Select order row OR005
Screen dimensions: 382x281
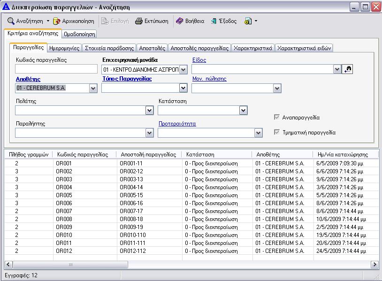(191, 195)
